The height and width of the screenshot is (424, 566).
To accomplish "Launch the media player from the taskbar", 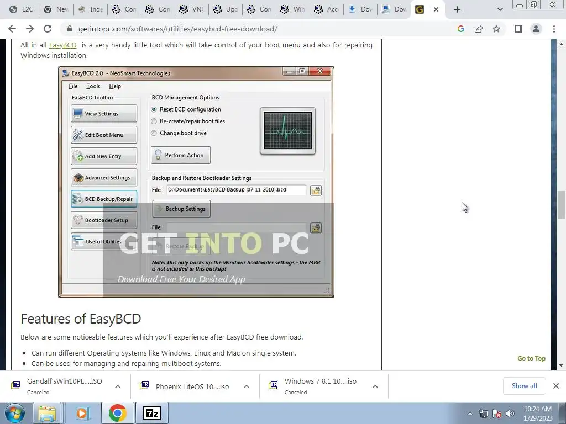I will pos(82,413).
